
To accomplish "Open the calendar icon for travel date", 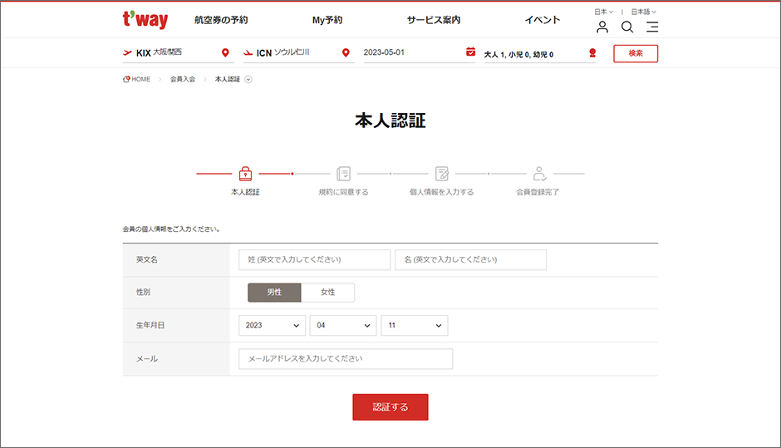I will pyautogui.click(x=470, y=52).
